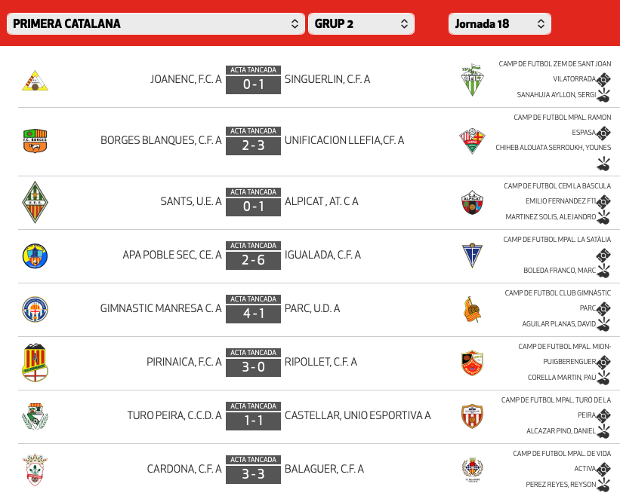Click the Joanenc F.C. club crest
The width and height of the screenshot is (620, 496).
pos(35,80)
